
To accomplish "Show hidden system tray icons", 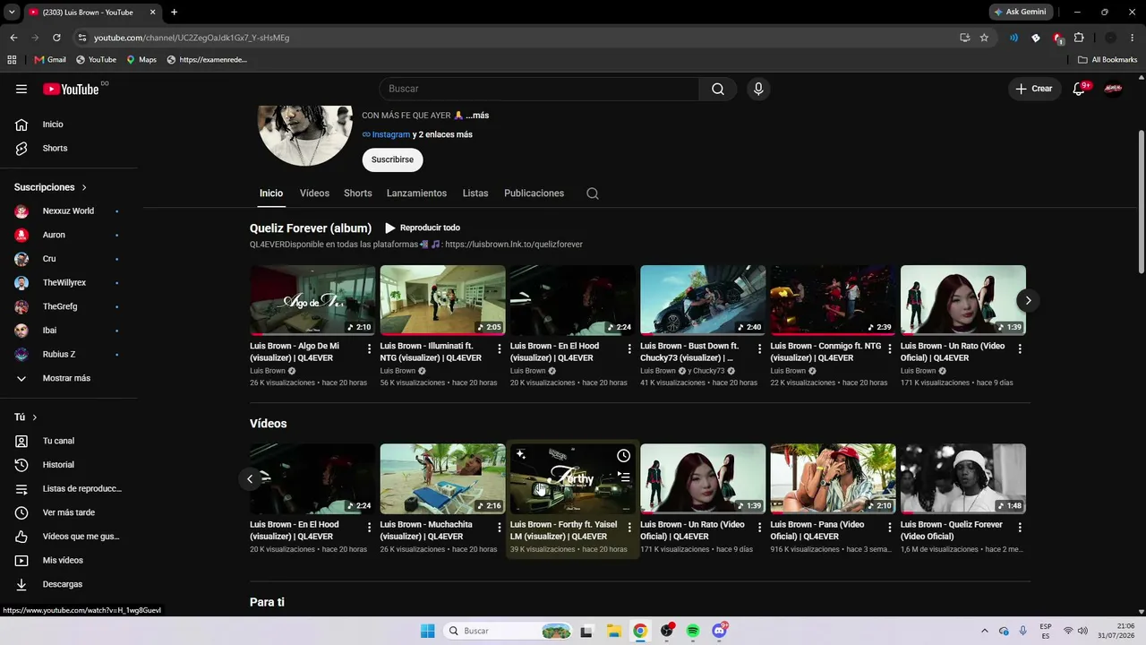I will click(x=985, y=631).
